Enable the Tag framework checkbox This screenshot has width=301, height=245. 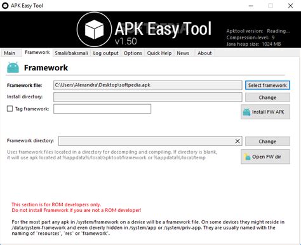click(x=10, y=109)
